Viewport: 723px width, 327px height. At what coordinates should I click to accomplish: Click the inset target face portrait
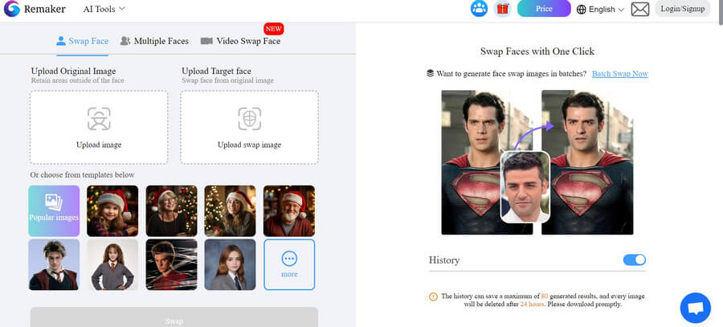click(525, 186)
